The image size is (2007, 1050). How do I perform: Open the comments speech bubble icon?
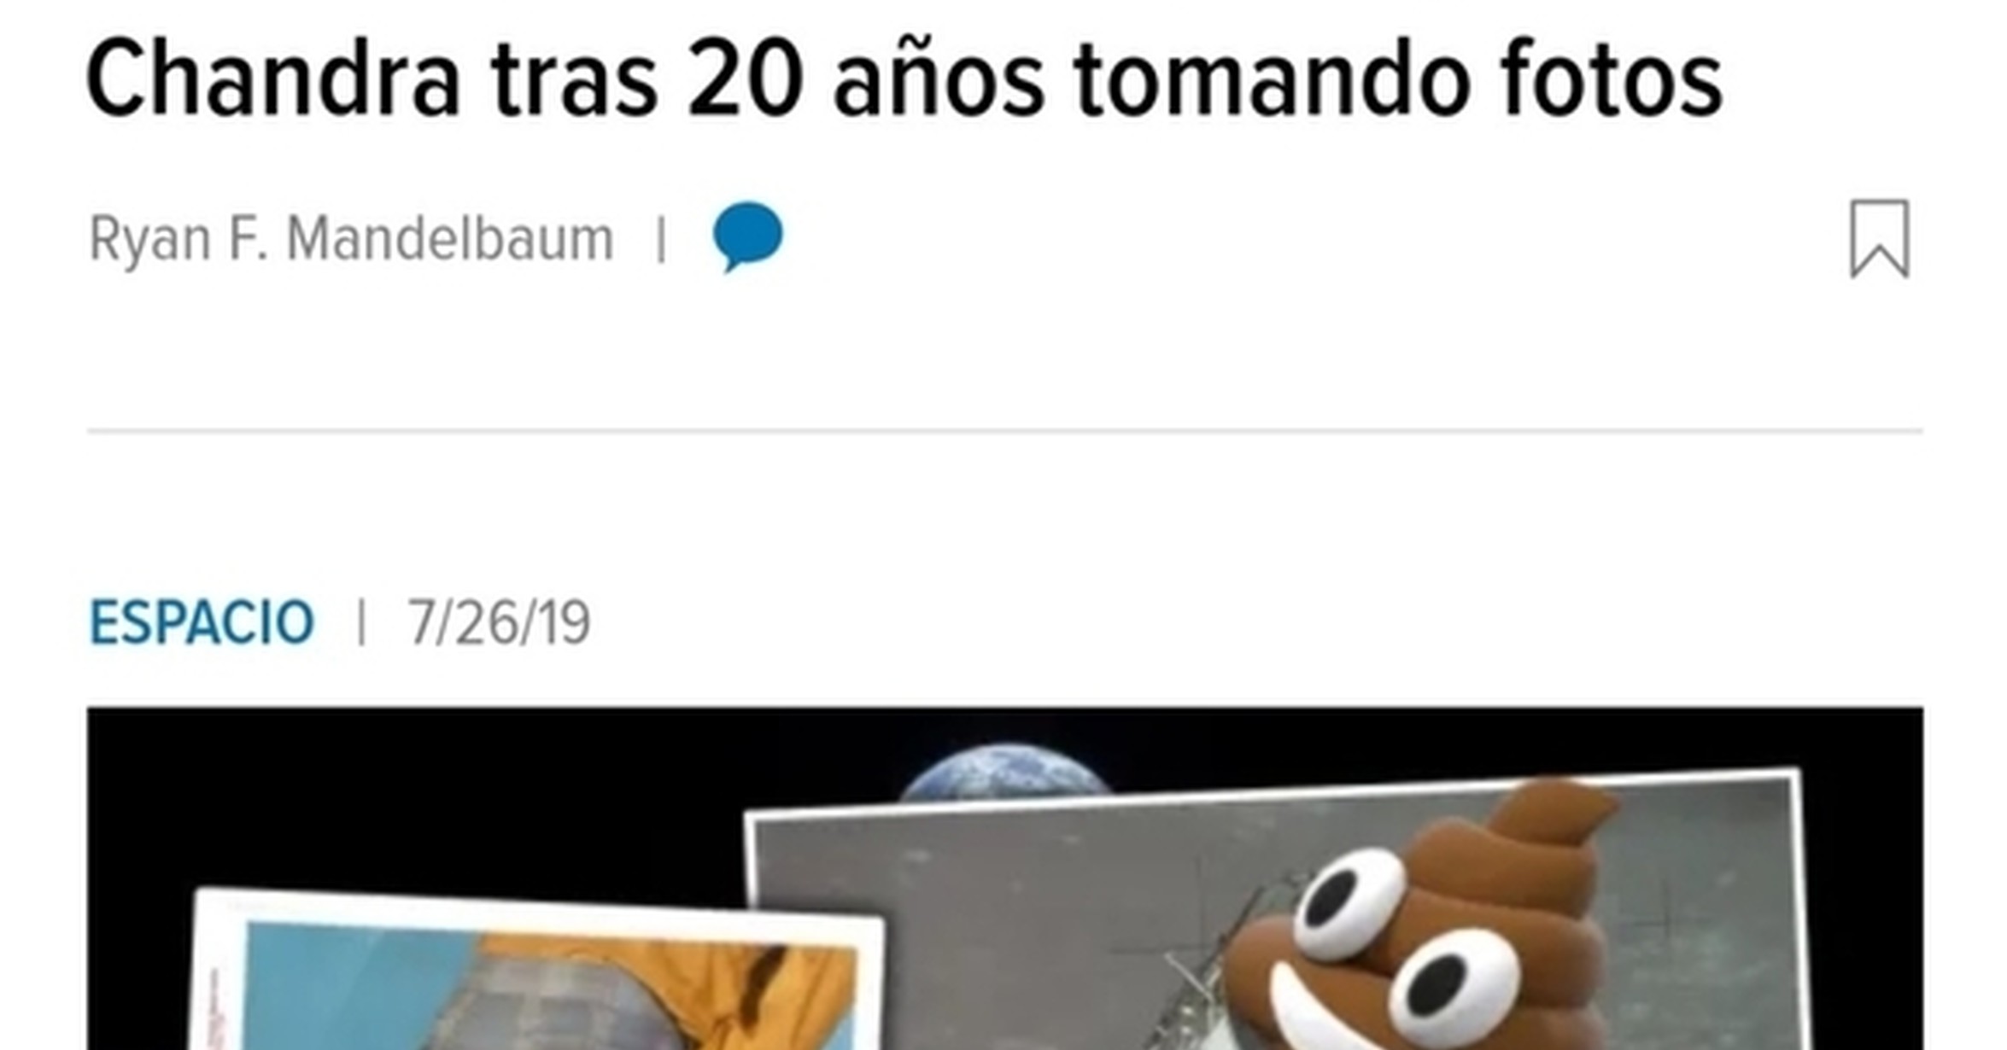747,237
